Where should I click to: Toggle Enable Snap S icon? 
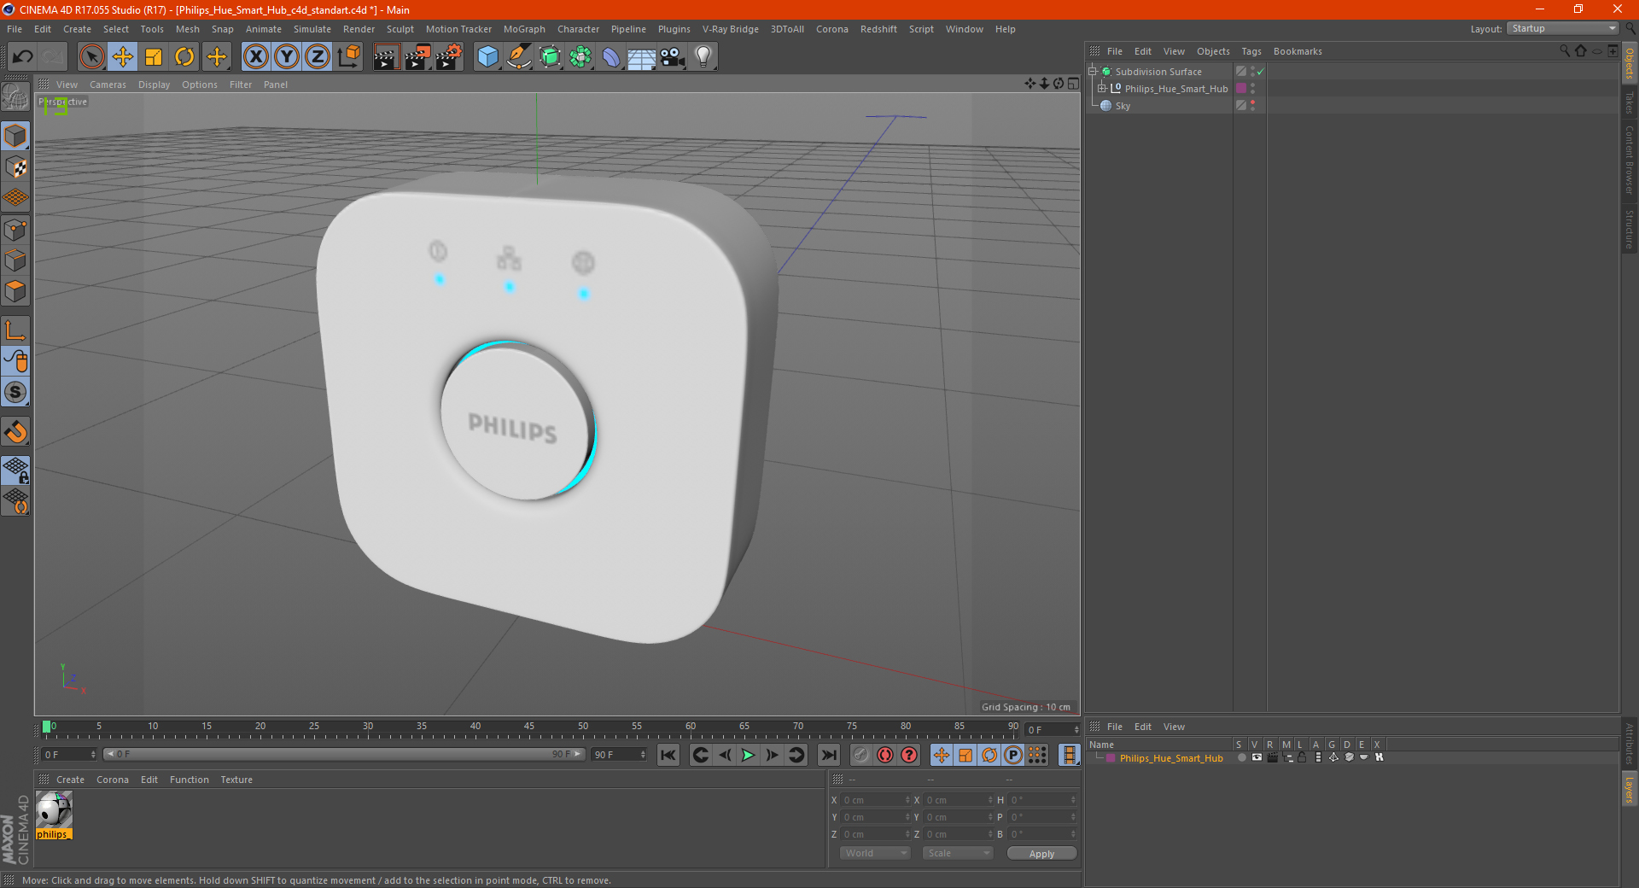(x=15, y=392)
